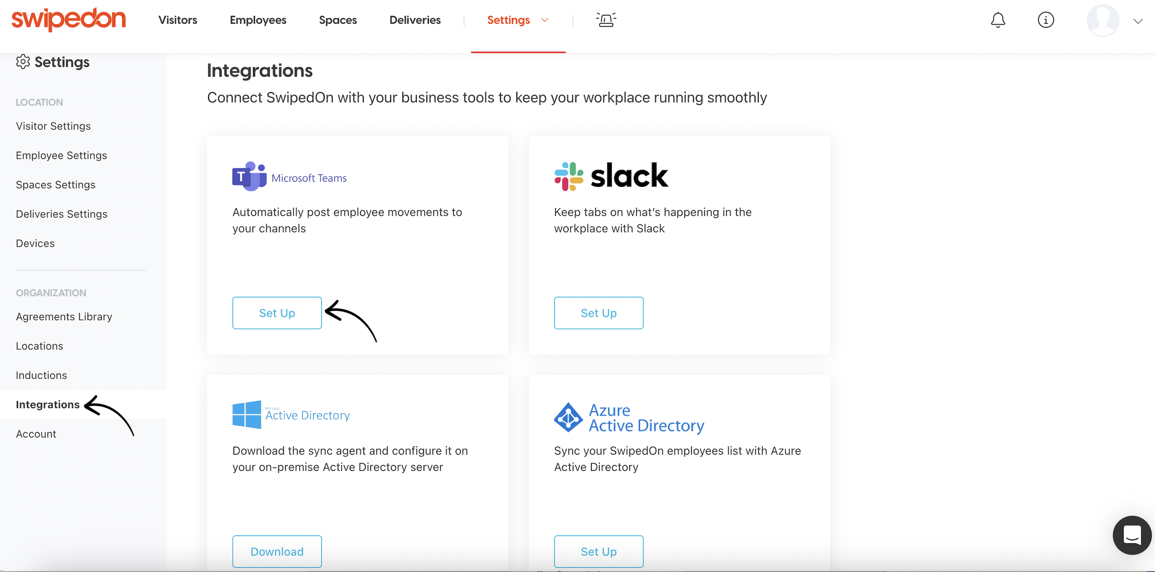The image size is (1155, 572).
Task: Click the LOCATION section label
Action: pos(39,102)
